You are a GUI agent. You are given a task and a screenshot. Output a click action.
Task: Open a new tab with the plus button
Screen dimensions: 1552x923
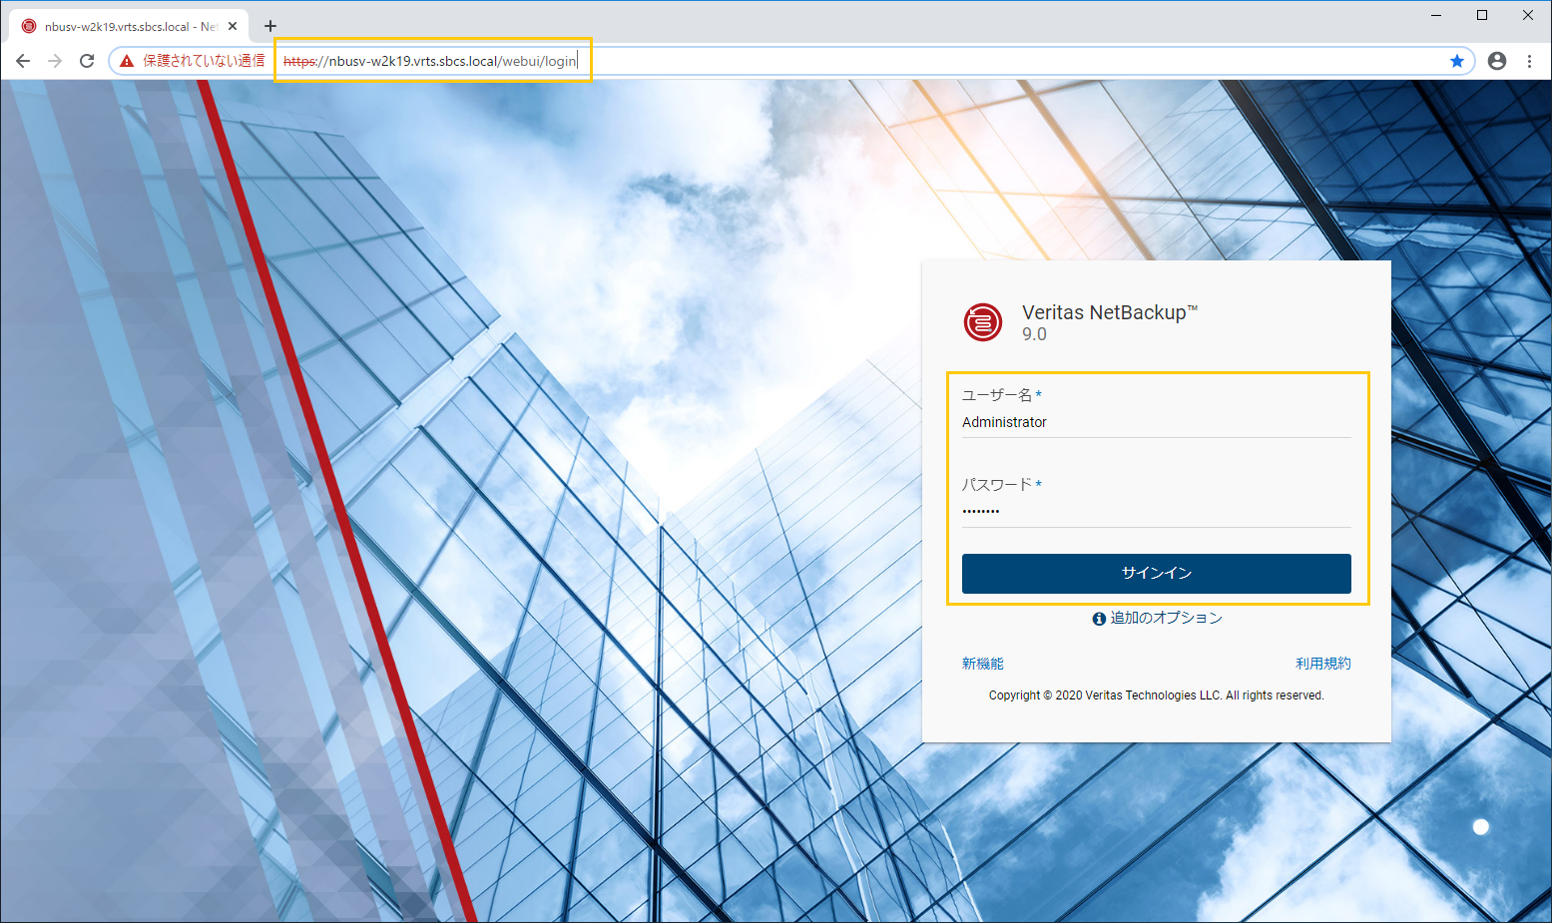(x=270, y=26)
